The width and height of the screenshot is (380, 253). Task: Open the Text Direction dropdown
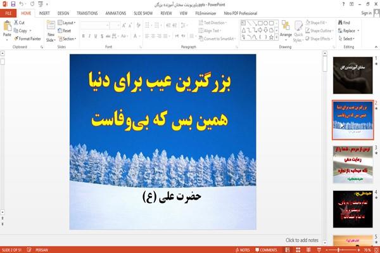tap(213, 23)
